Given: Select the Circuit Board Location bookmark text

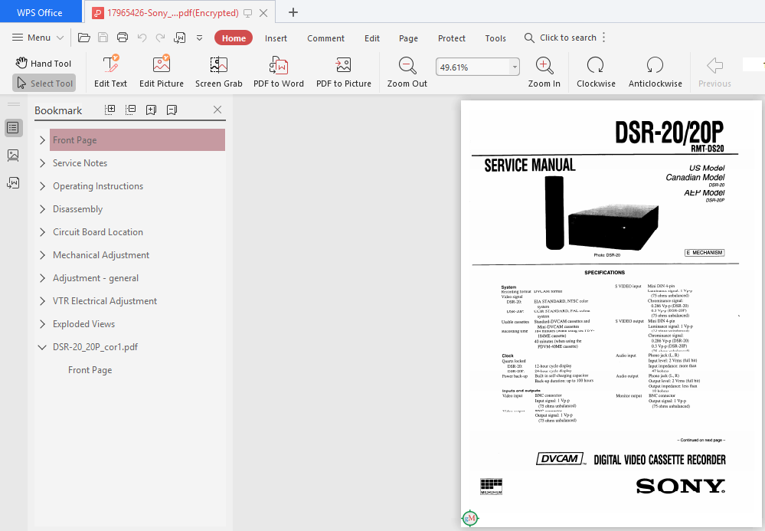Looking at the screenshot, I should tap(98, 232).
